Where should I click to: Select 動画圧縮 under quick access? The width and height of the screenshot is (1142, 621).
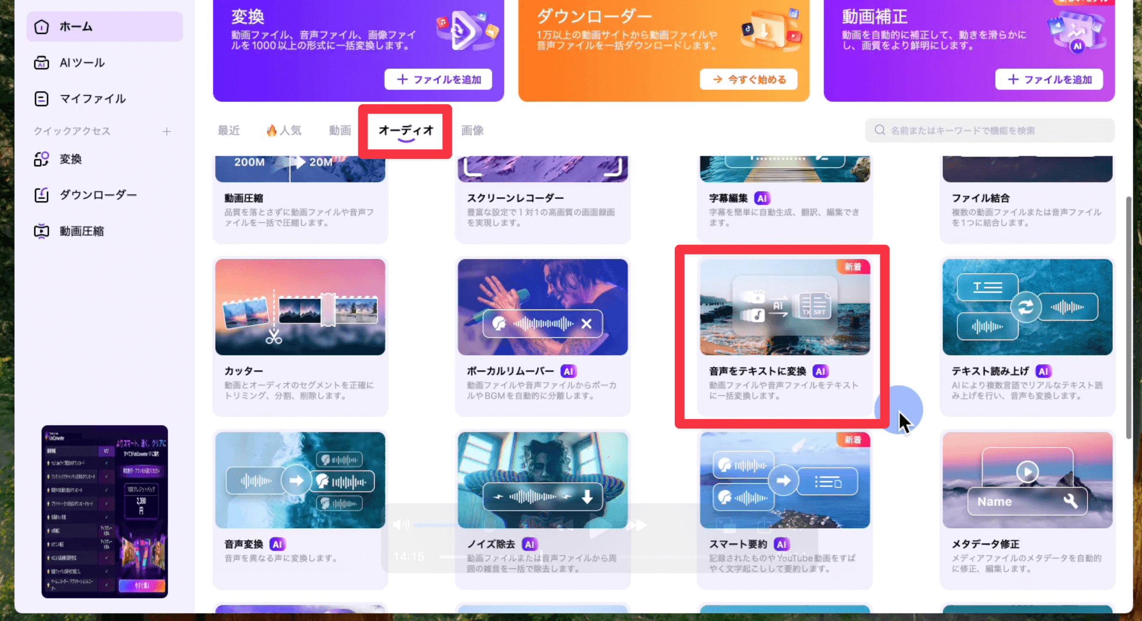81,231
